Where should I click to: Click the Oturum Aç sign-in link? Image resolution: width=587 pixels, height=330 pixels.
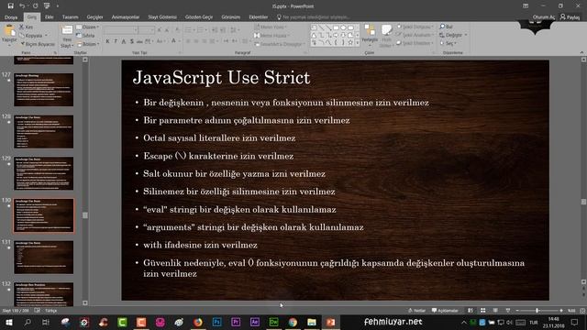(x=544, y=17)
